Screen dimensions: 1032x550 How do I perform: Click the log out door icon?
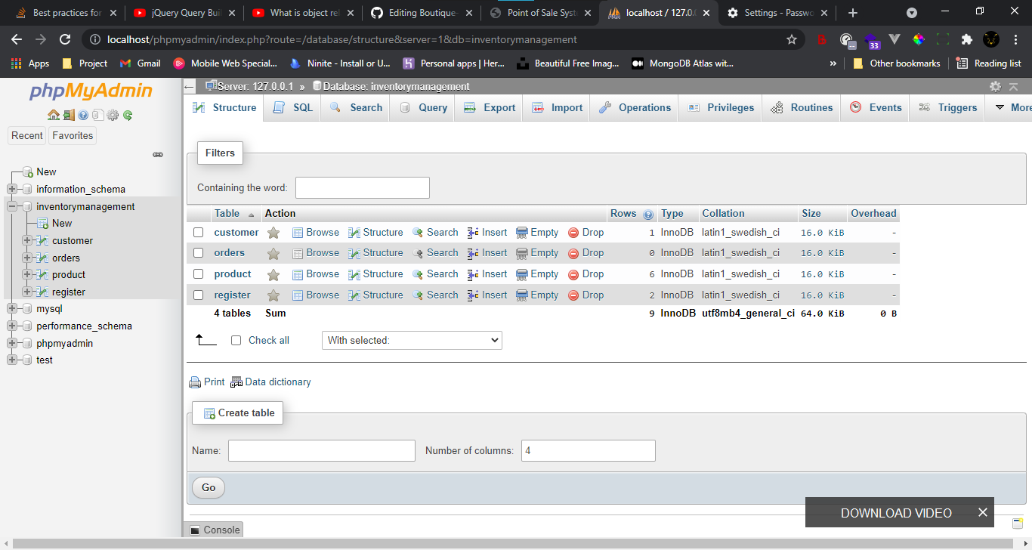tap(68, 116)
